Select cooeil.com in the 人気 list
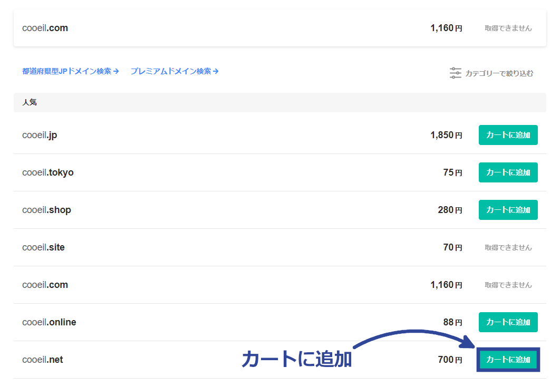560x386 pixels. 45,285
